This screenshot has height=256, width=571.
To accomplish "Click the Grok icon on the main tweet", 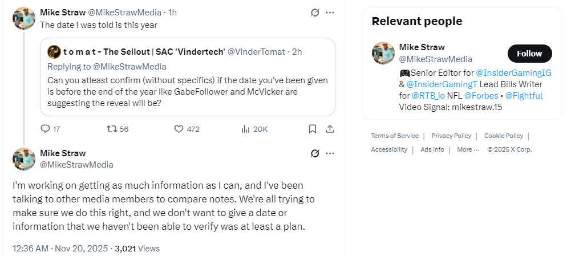I will click(x=315, y=154).
